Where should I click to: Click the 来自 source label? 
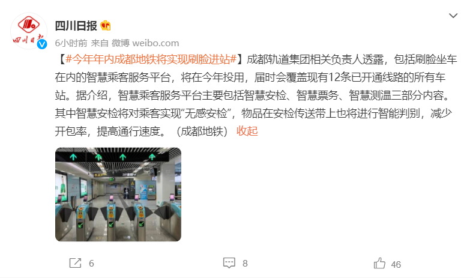(x=100, y=43)
